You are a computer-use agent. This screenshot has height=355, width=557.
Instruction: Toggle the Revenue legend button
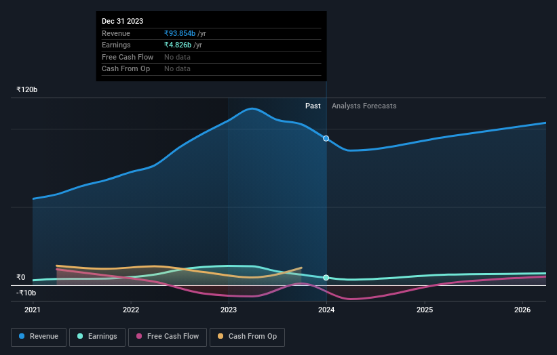pos(39,337)
